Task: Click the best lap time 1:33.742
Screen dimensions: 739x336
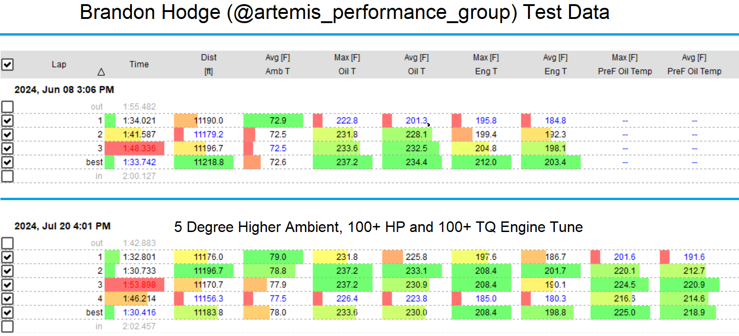Action: 139,162
